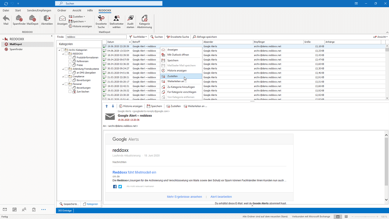Switch to the Ansicht ribbon tab
Screen dimensions: 389x219
77,10
